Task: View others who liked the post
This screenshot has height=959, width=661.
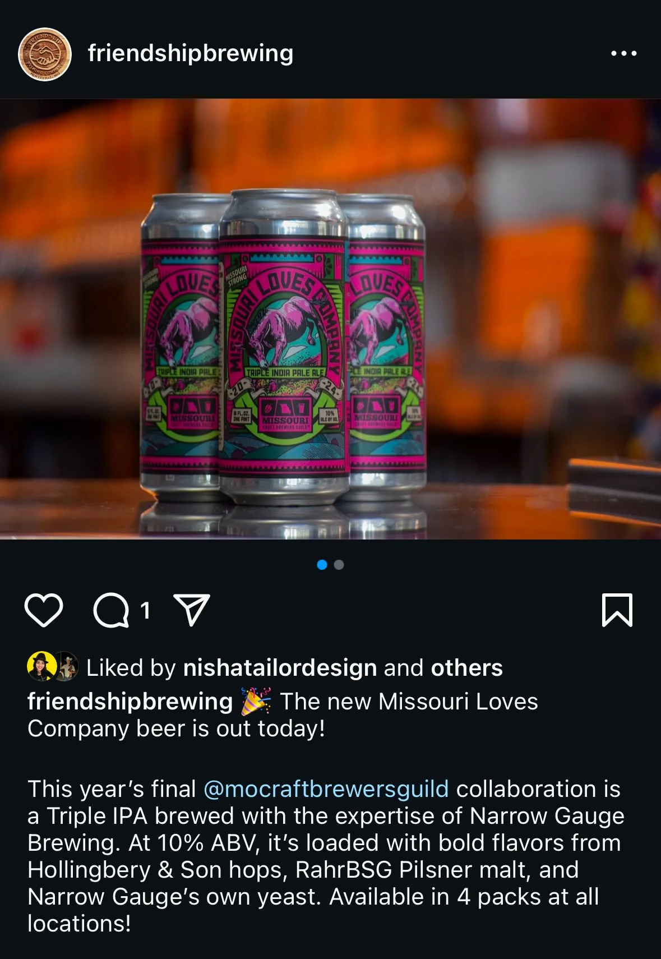Action: (x=466, y=667)
